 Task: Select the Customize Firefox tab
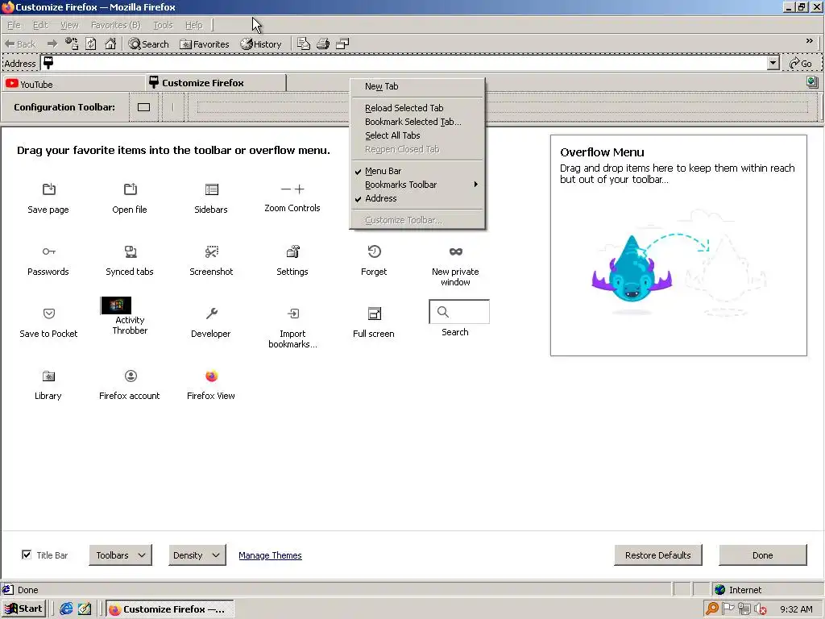pyautogui.click(x=216, y=83)
